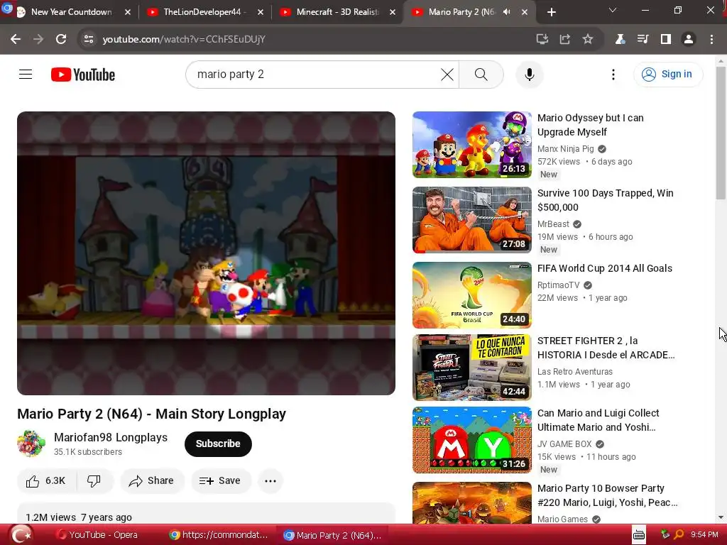Go forward with the browser forward arrow
Viewport: 727px width, 545px height.
pos(38,40)
